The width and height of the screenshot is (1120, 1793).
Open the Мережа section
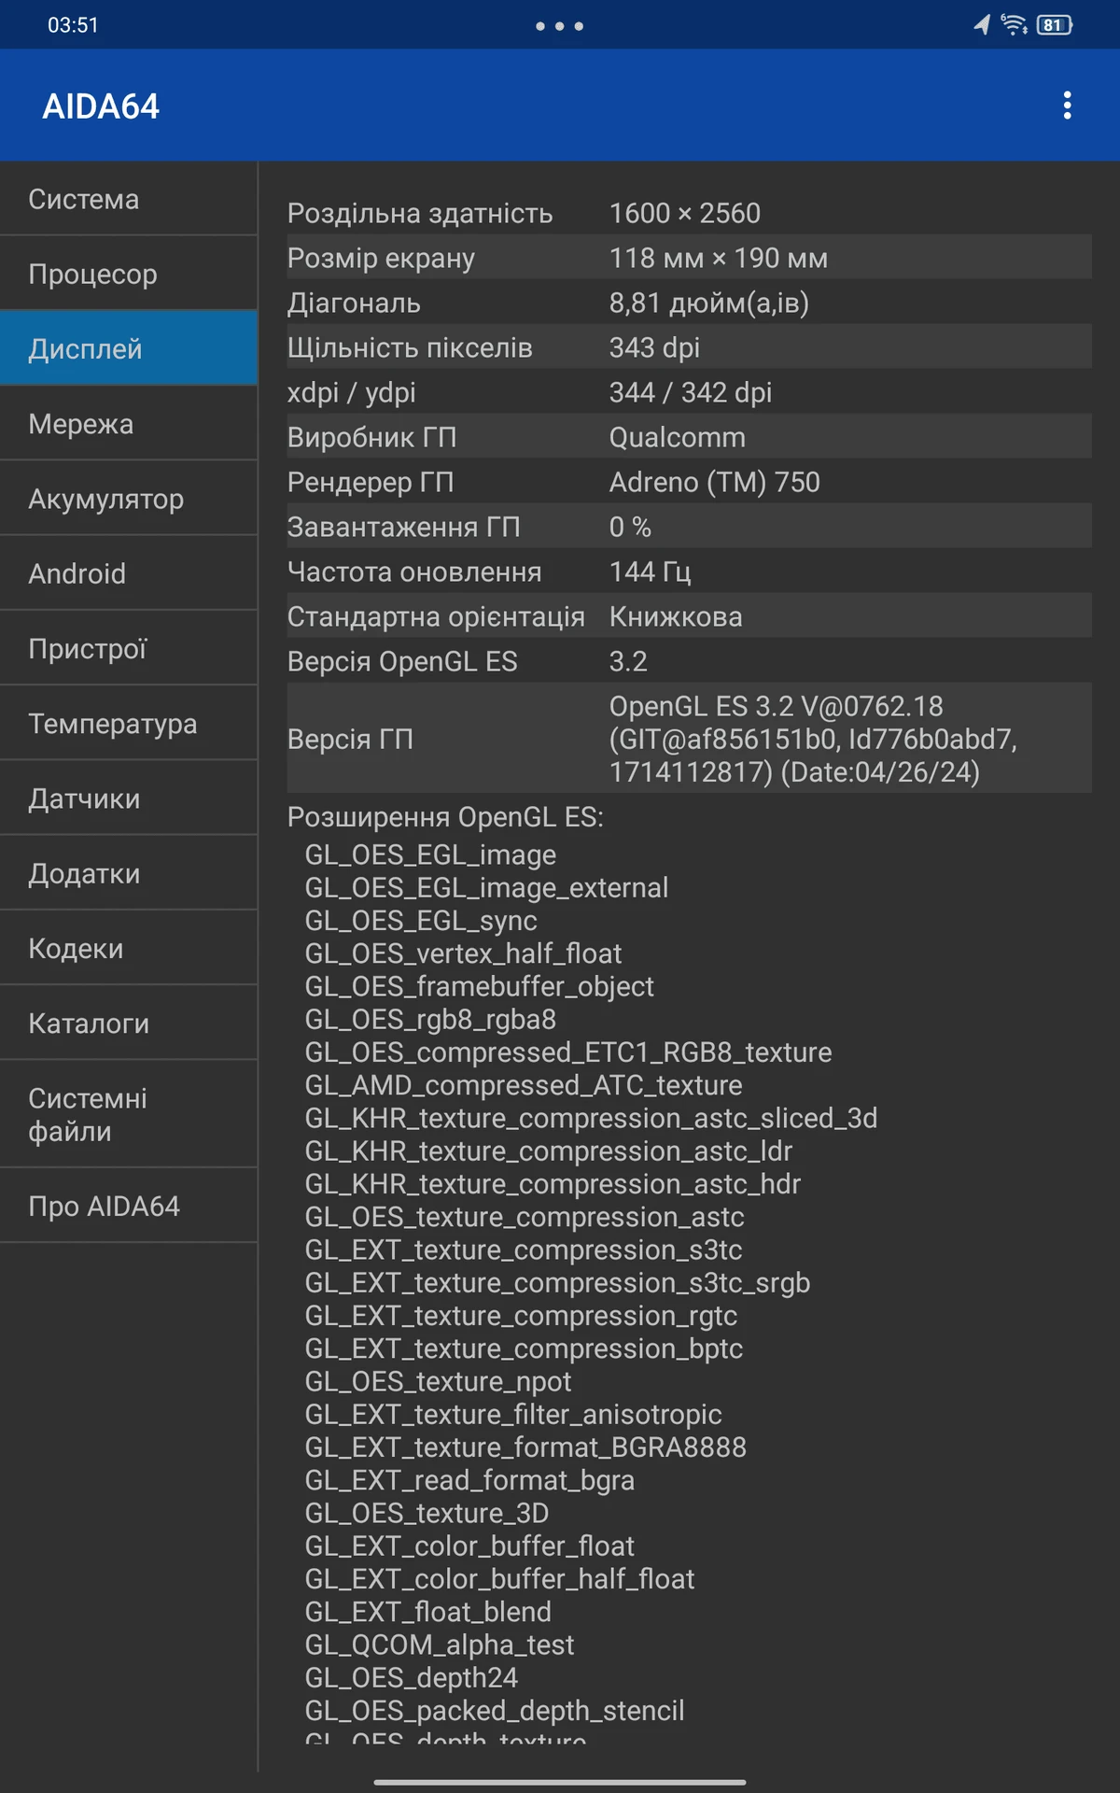point(129,423)
